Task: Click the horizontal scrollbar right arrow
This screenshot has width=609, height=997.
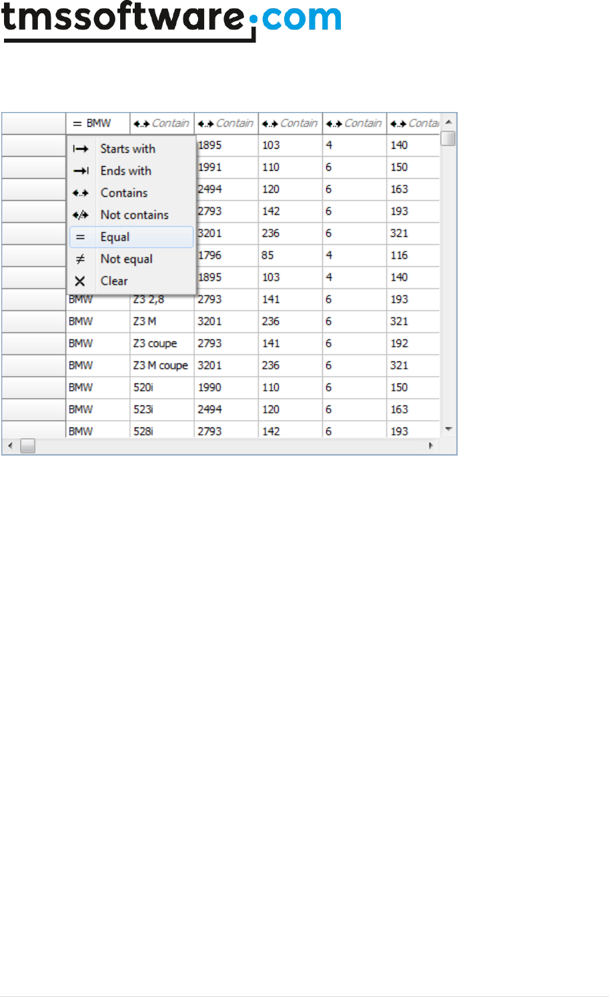Action: pos(431,445)
